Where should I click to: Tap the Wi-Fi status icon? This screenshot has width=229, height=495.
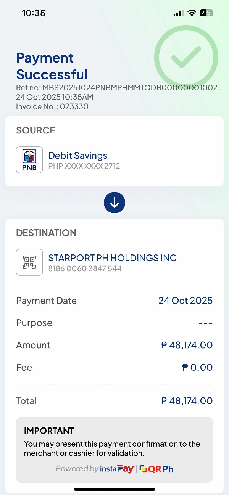191,13
